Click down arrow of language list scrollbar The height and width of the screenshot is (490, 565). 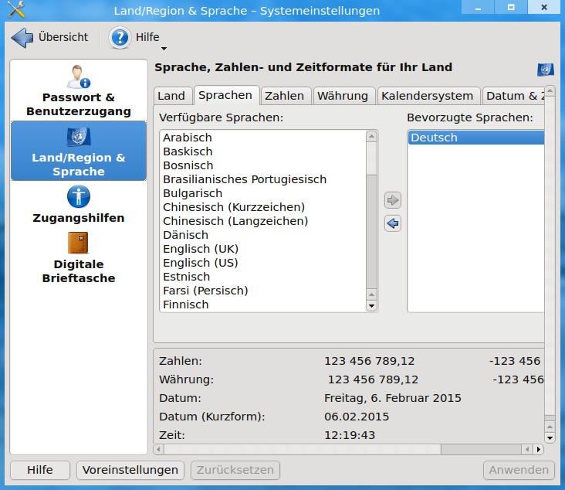pos(371,306)
